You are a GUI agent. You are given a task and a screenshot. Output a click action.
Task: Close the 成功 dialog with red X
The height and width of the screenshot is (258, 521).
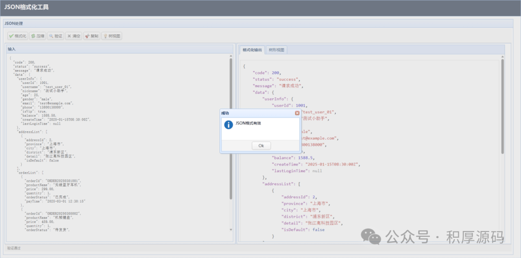click(x=297, y=113)
